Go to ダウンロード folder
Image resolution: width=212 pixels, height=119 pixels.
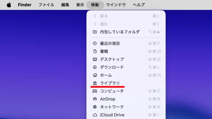point(126,67)
